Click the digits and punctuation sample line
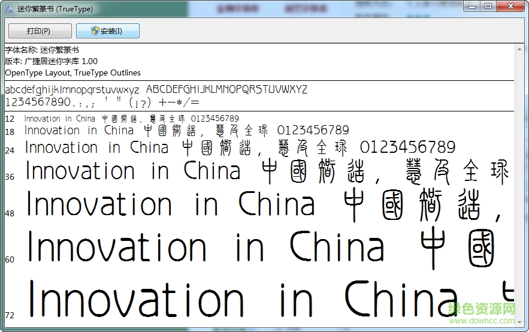The height and width of the screenshot is (332, 529). pos(102,102)
